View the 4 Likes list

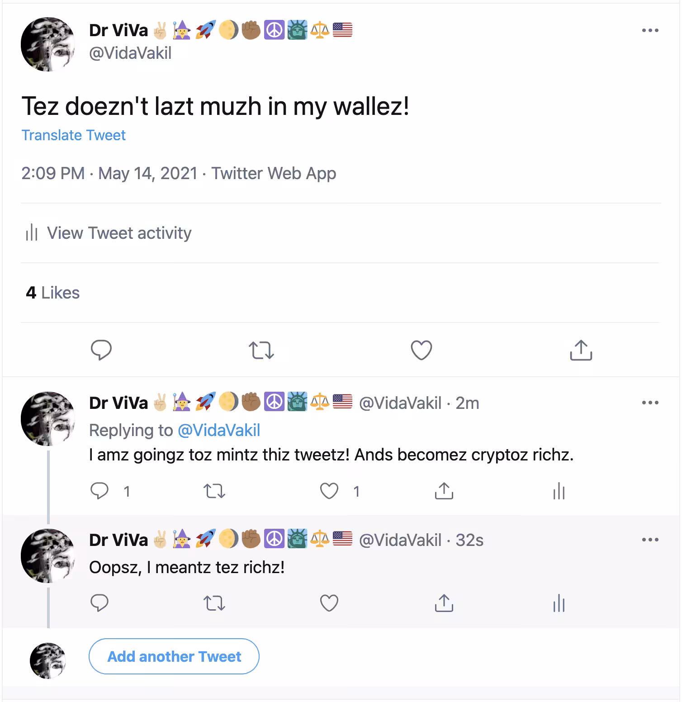coord(53,293)
